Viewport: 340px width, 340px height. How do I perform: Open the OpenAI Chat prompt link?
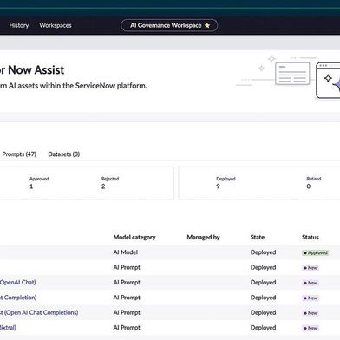[x=18, y=282]
